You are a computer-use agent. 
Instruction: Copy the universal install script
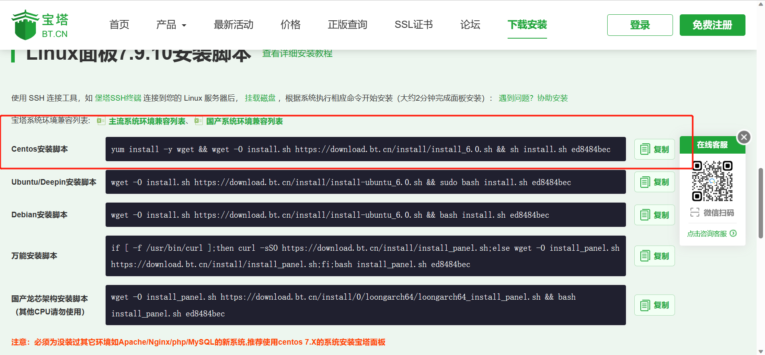[x=654, y=256]
